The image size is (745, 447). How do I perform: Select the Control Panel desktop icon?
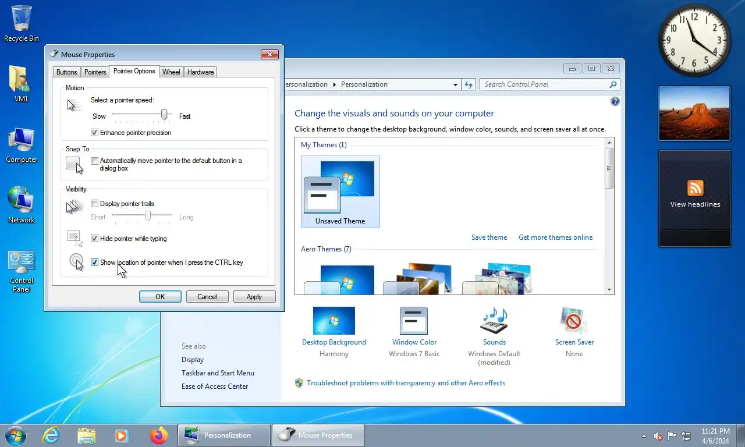(x=22, y=271)
